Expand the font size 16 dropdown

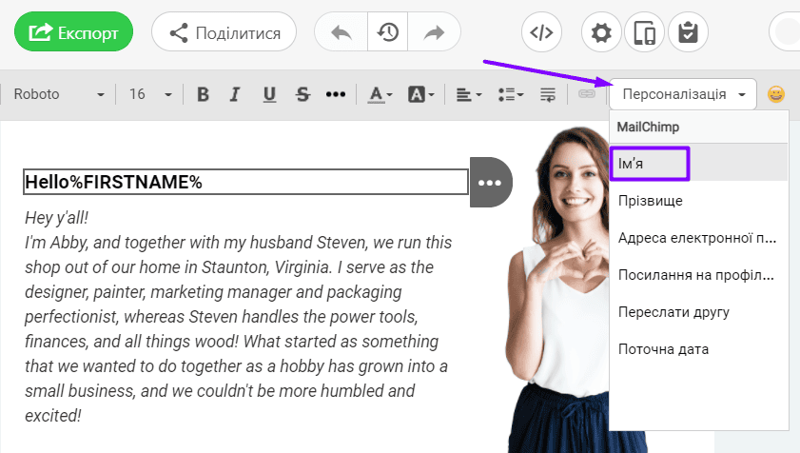coord(150,94)
